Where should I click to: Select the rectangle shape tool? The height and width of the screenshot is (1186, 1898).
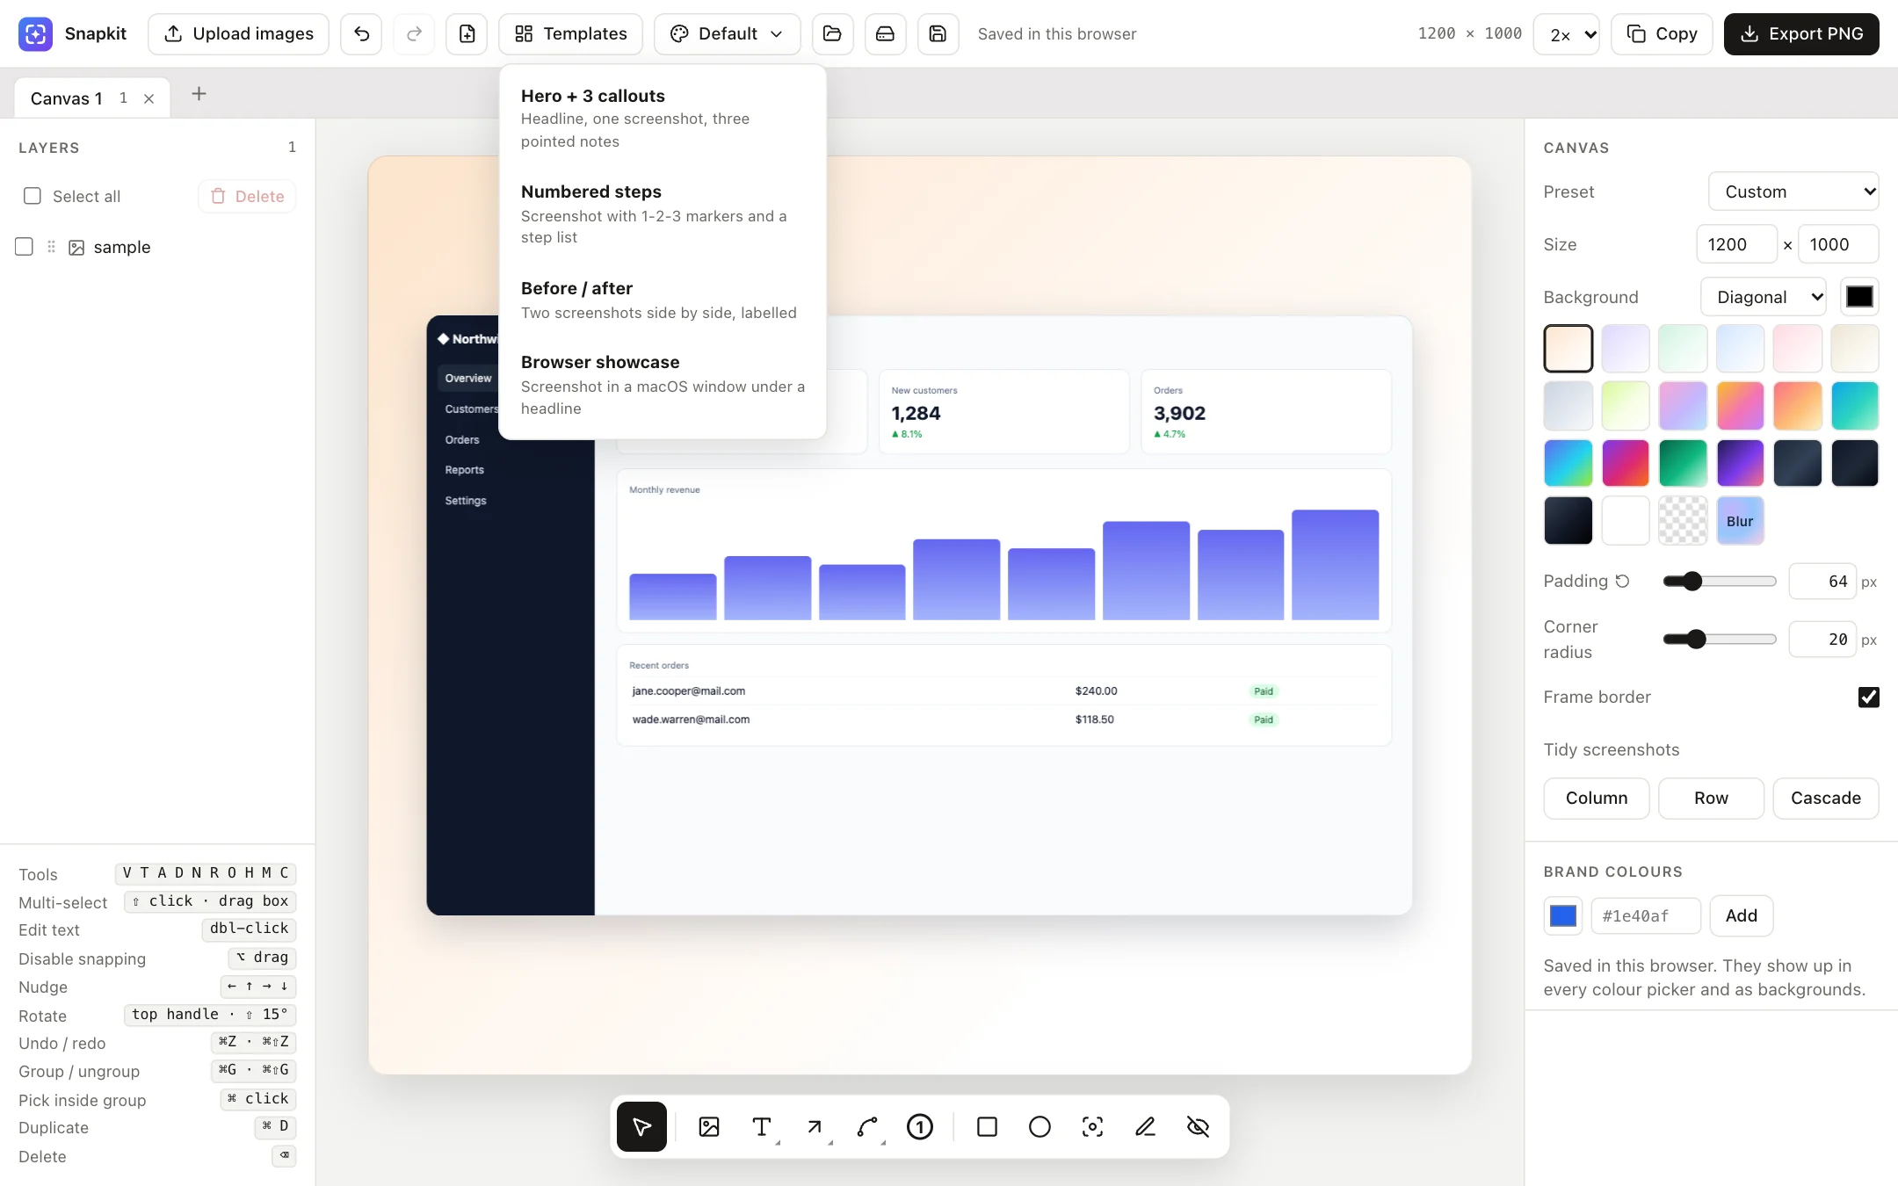987,1126
